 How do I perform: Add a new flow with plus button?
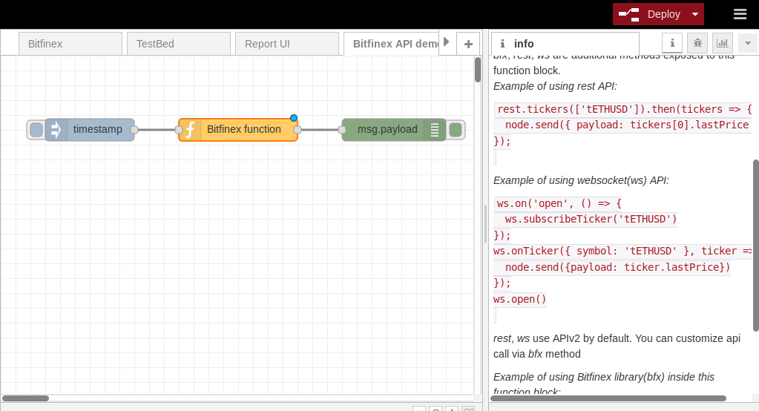point(468,44)
